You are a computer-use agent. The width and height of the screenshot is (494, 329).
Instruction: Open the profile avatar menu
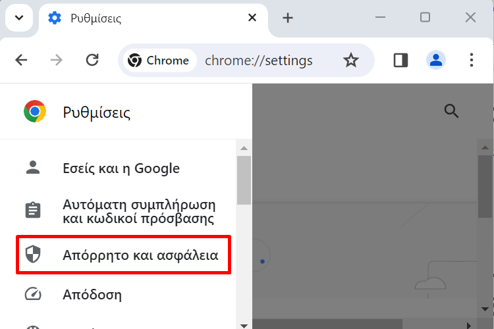click(436, 60)
